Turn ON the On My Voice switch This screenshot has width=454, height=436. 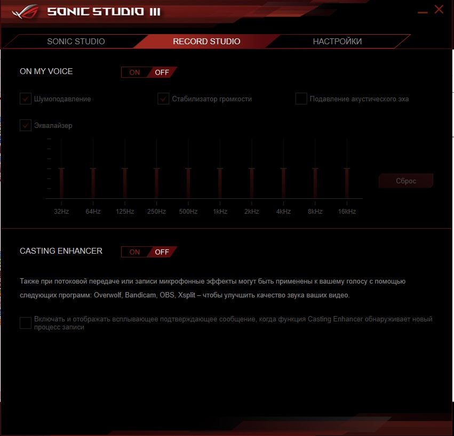(134, 72)
